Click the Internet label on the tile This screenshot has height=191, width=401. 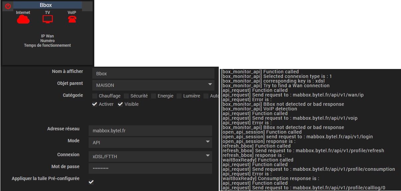(23, 13)
